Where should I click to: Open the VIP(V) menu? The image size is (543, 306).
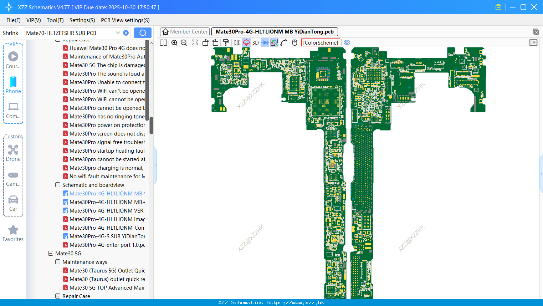34,20
